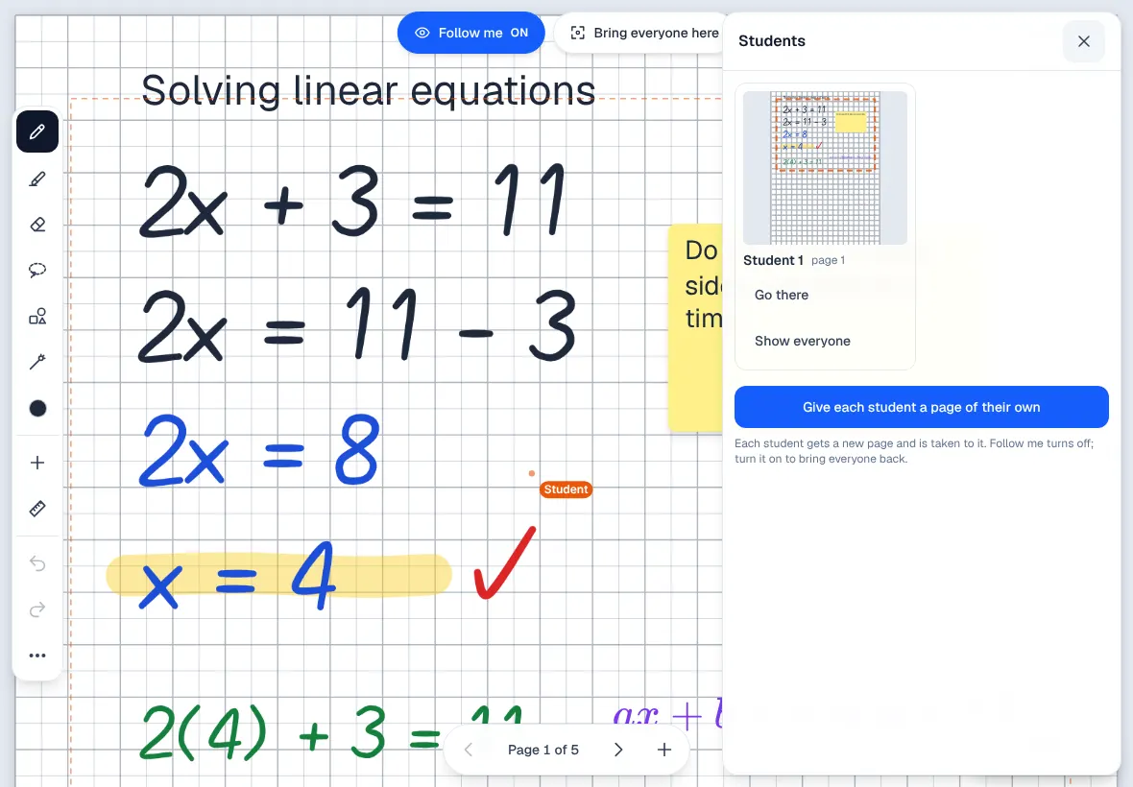Click the orange Student cursor label
This screenshot has height=787, width=1133.
point(566,489)
